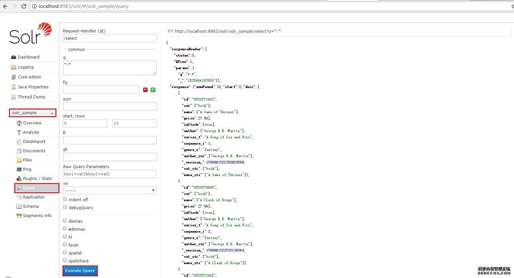This screenshot has width=514, height=278.
Task: Enable faceting with the facet checkbox
Action: tap(65, 244)
